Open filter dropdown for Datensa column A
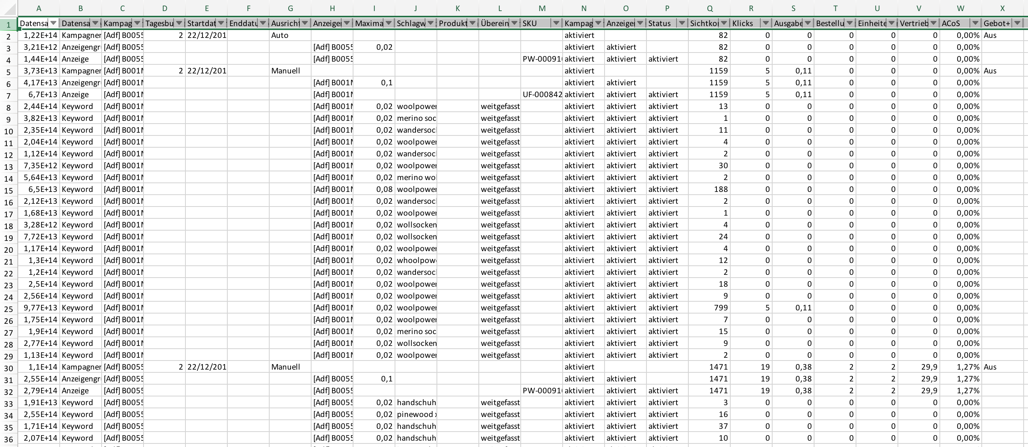The image size is (1028, 447). click(x=53, y=23)
